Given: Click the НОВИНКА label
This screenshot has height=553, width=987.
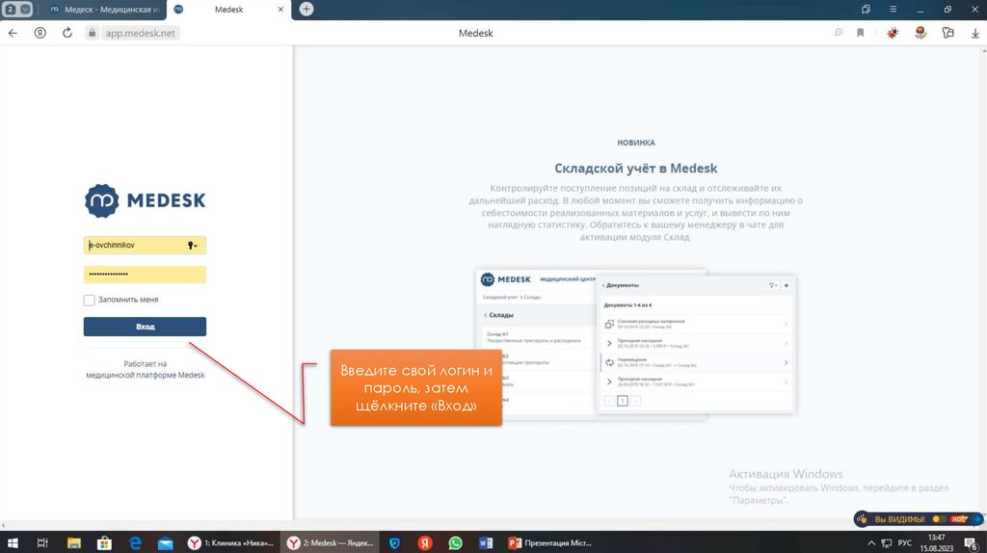Looking at the screenshot, I should point(636,143).
